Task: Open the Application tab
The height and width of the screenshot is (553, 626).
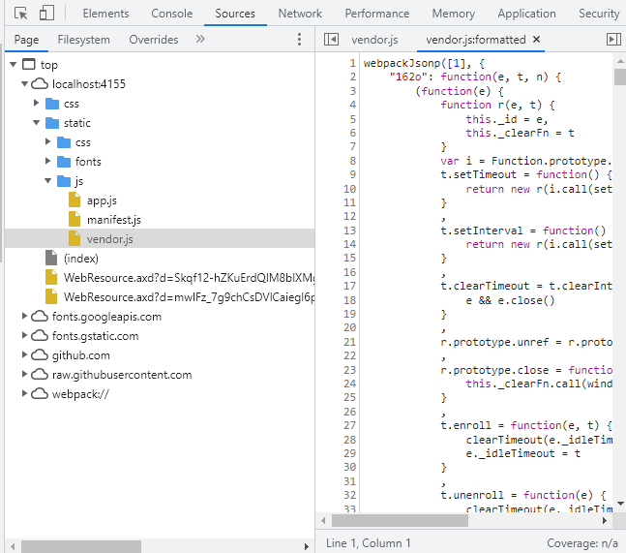Action: tap(526, 14)
